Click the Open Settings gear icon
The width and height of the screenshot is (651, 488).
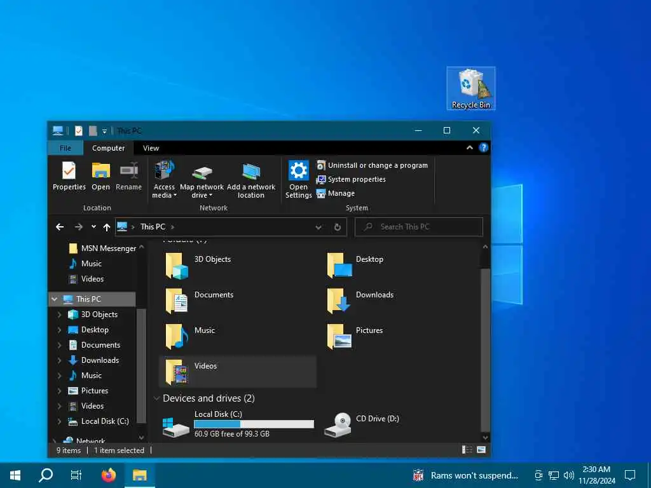pos(299,170)
